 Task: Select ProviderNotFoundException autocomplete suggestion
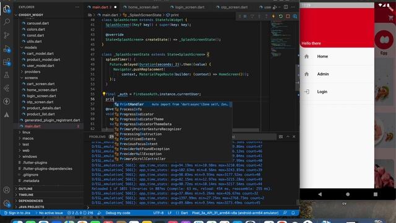(173, 149)
